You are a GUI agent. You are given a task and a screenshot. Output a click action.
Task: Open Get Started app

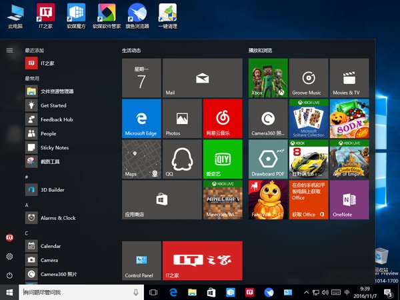[x=69, y=105]
